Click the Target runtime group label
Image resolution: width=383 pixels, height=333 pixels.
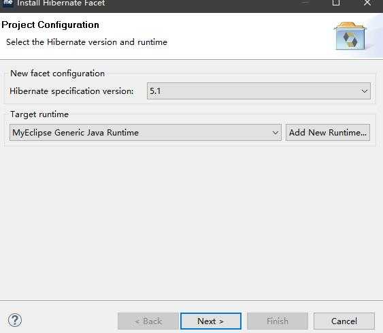click(39, 114)
